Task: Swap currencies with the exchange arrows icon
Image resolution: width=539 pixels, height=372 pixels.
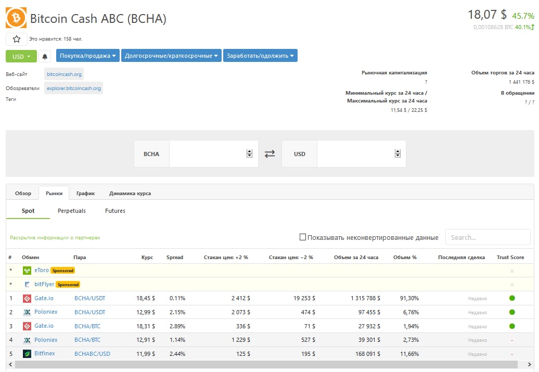Action: 270,153
